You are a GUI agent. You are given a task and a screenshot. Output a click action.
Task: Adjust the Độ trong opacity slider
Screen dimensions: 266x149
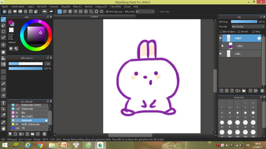point(244,22)
